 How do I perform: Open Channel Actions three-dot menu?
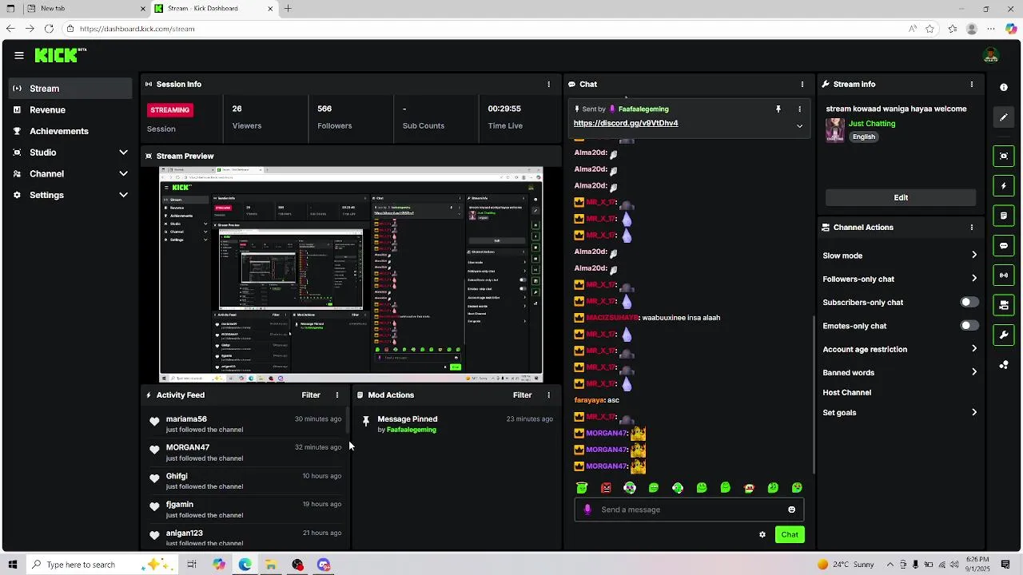[972, 228]
